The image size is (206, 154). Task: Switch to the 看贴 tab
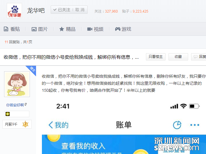point(12,29)
